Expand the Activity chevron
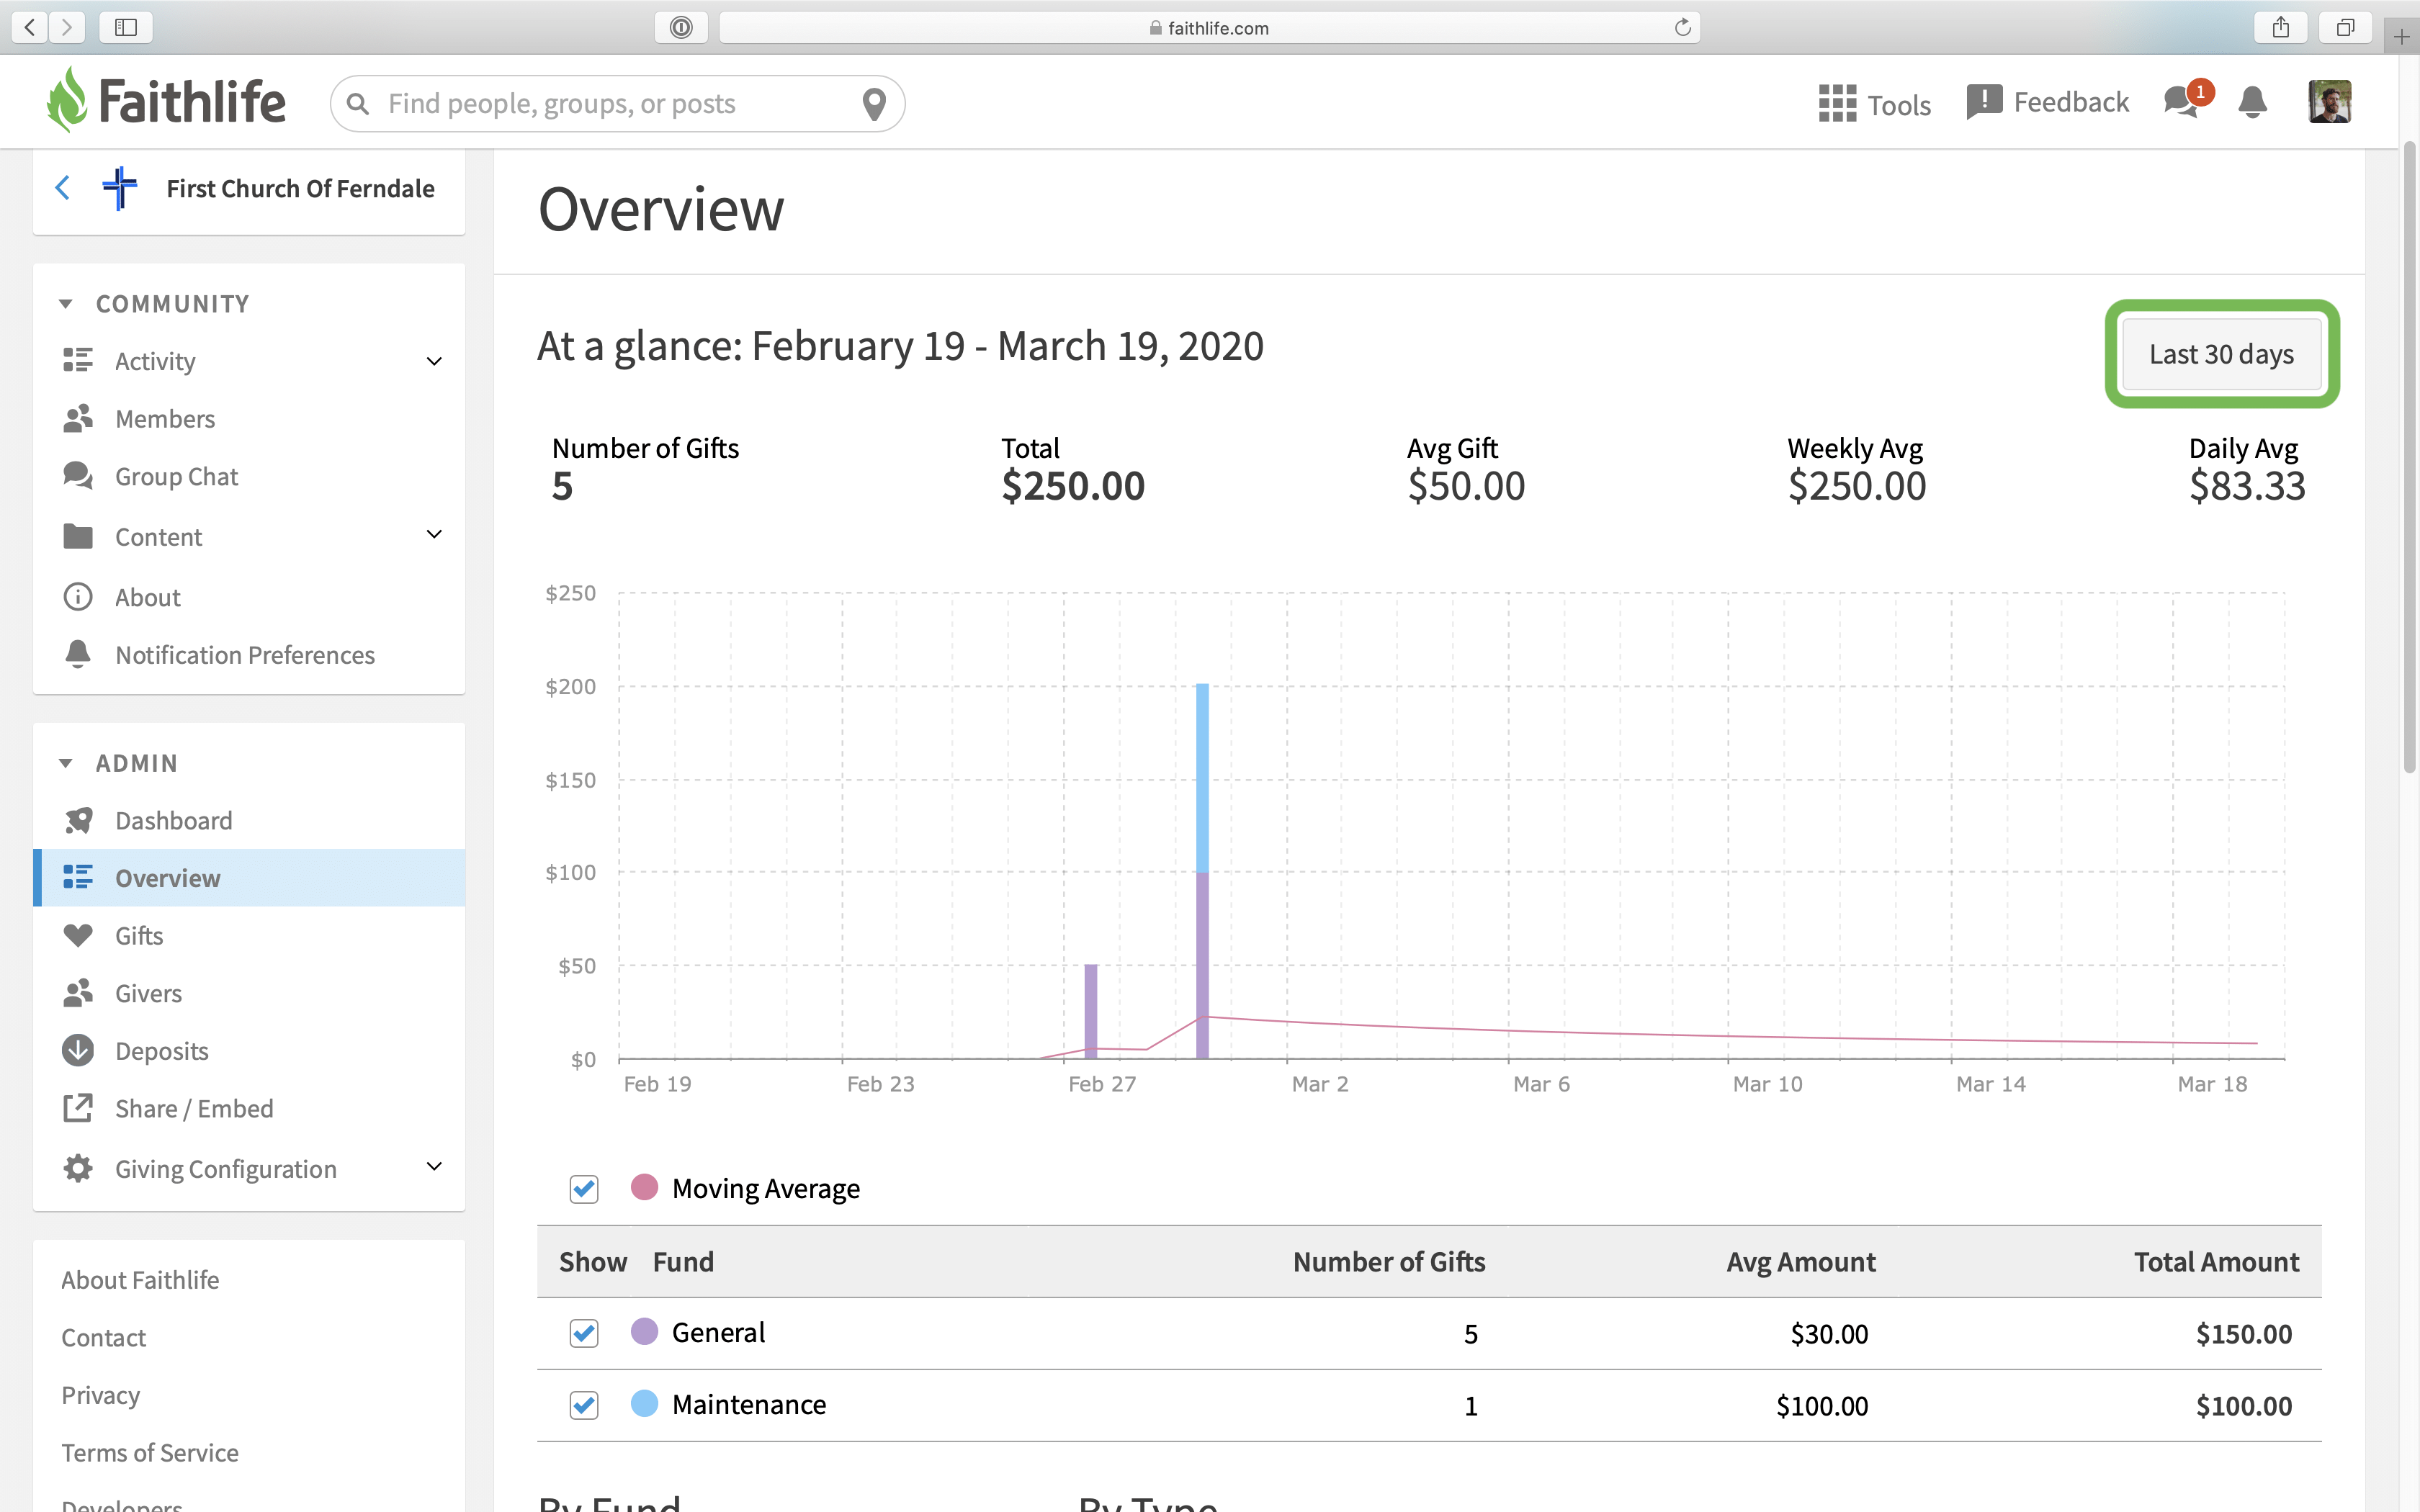Image resolution: width=2420 pixels, height=1512 pixels. [434, 361]
